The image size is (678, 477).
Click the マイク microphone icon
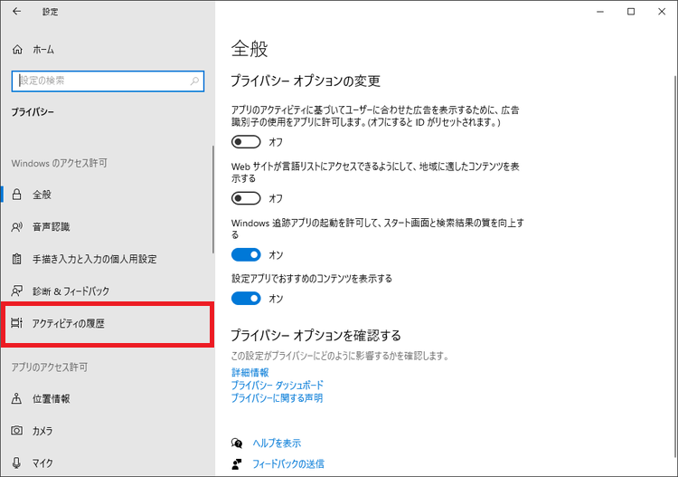click(16, 463)
